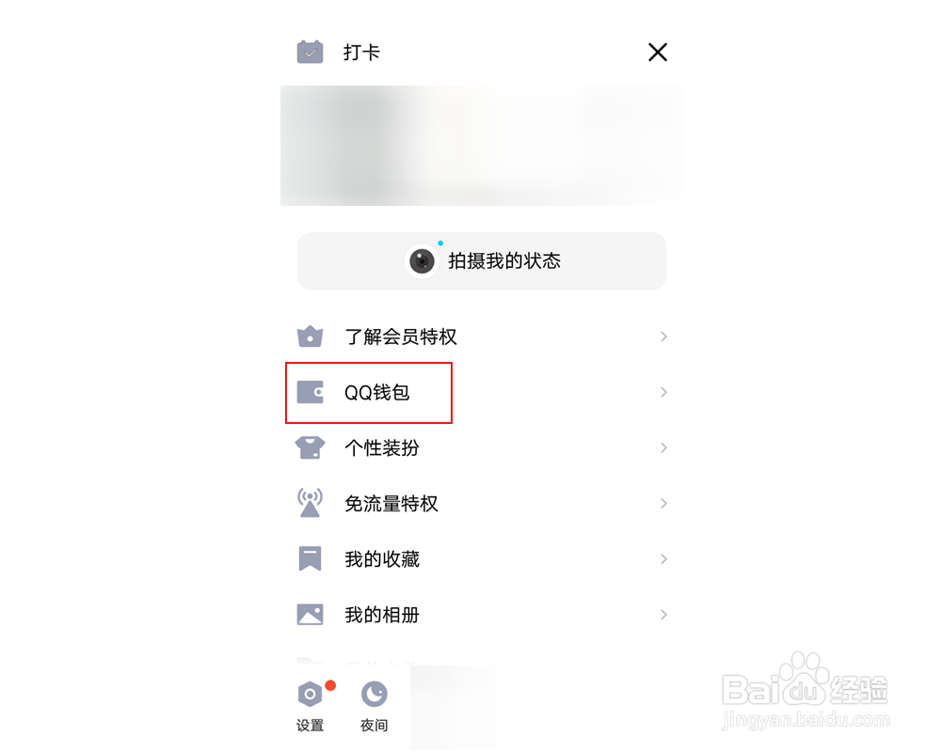The image size is (941, 752).
Task: Expand chevron beside QQ钱包
Action: 663,392
